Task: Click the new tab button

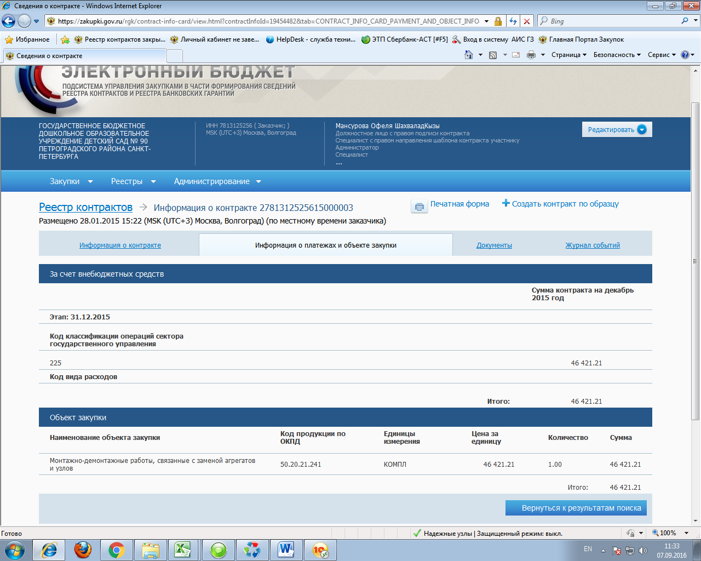Action: (174, 56)
